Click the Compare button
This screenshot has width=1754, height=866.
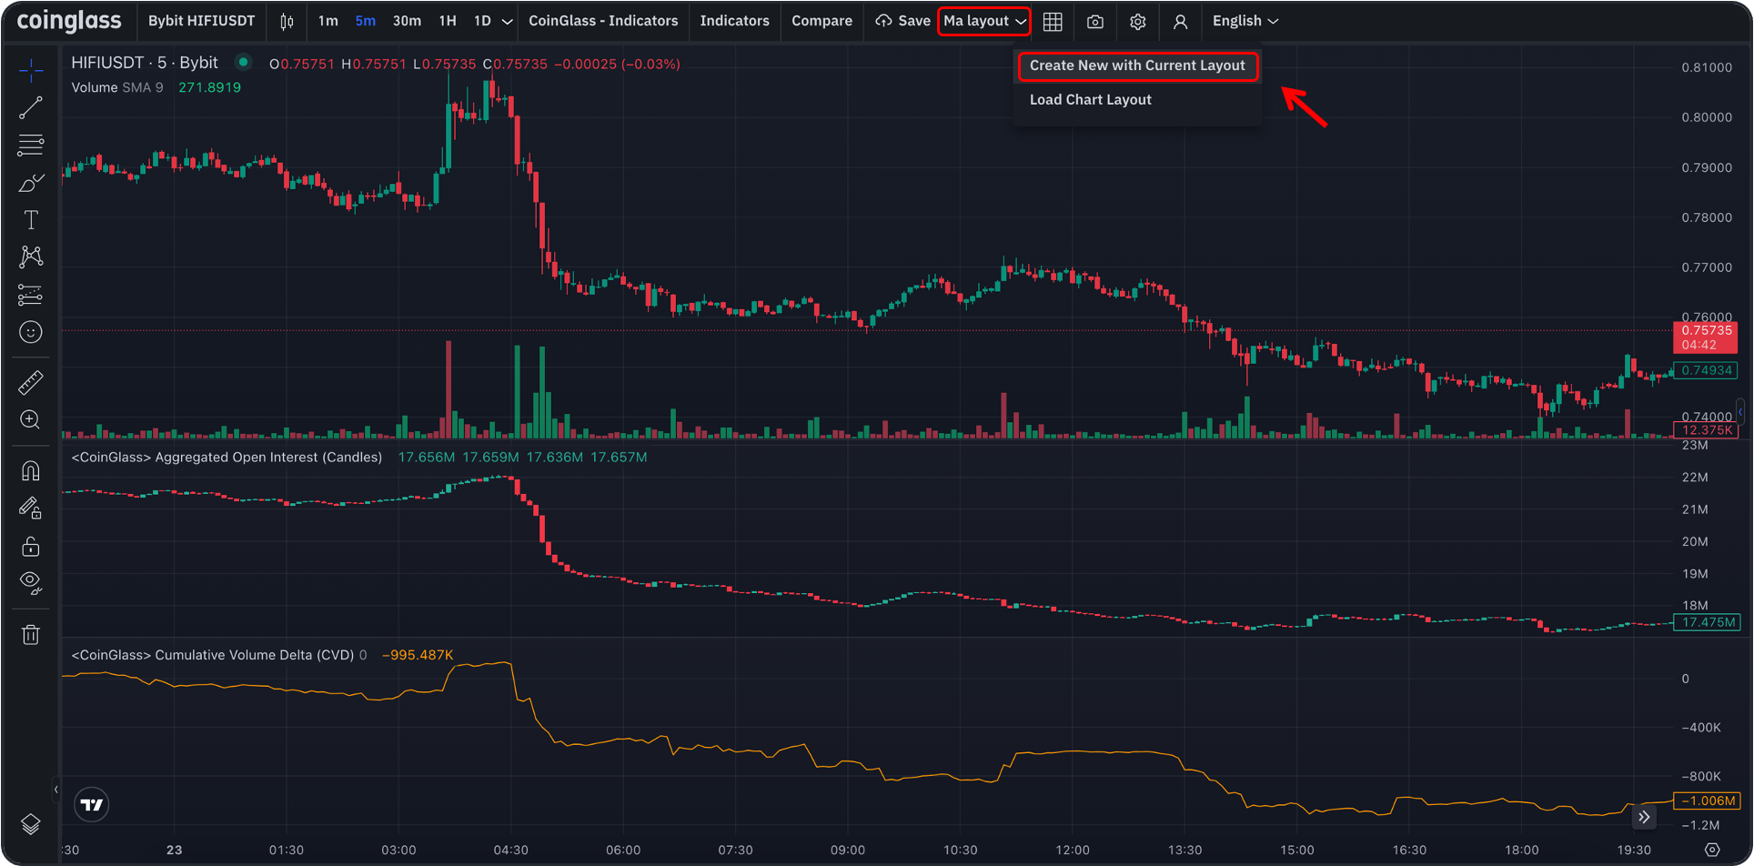tap(822, 21)
